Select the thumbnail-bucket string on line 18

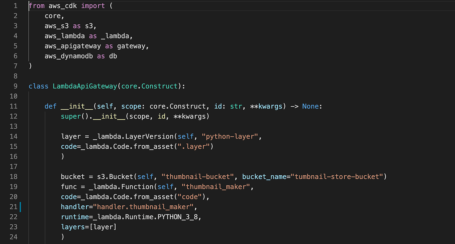[198, 176]
